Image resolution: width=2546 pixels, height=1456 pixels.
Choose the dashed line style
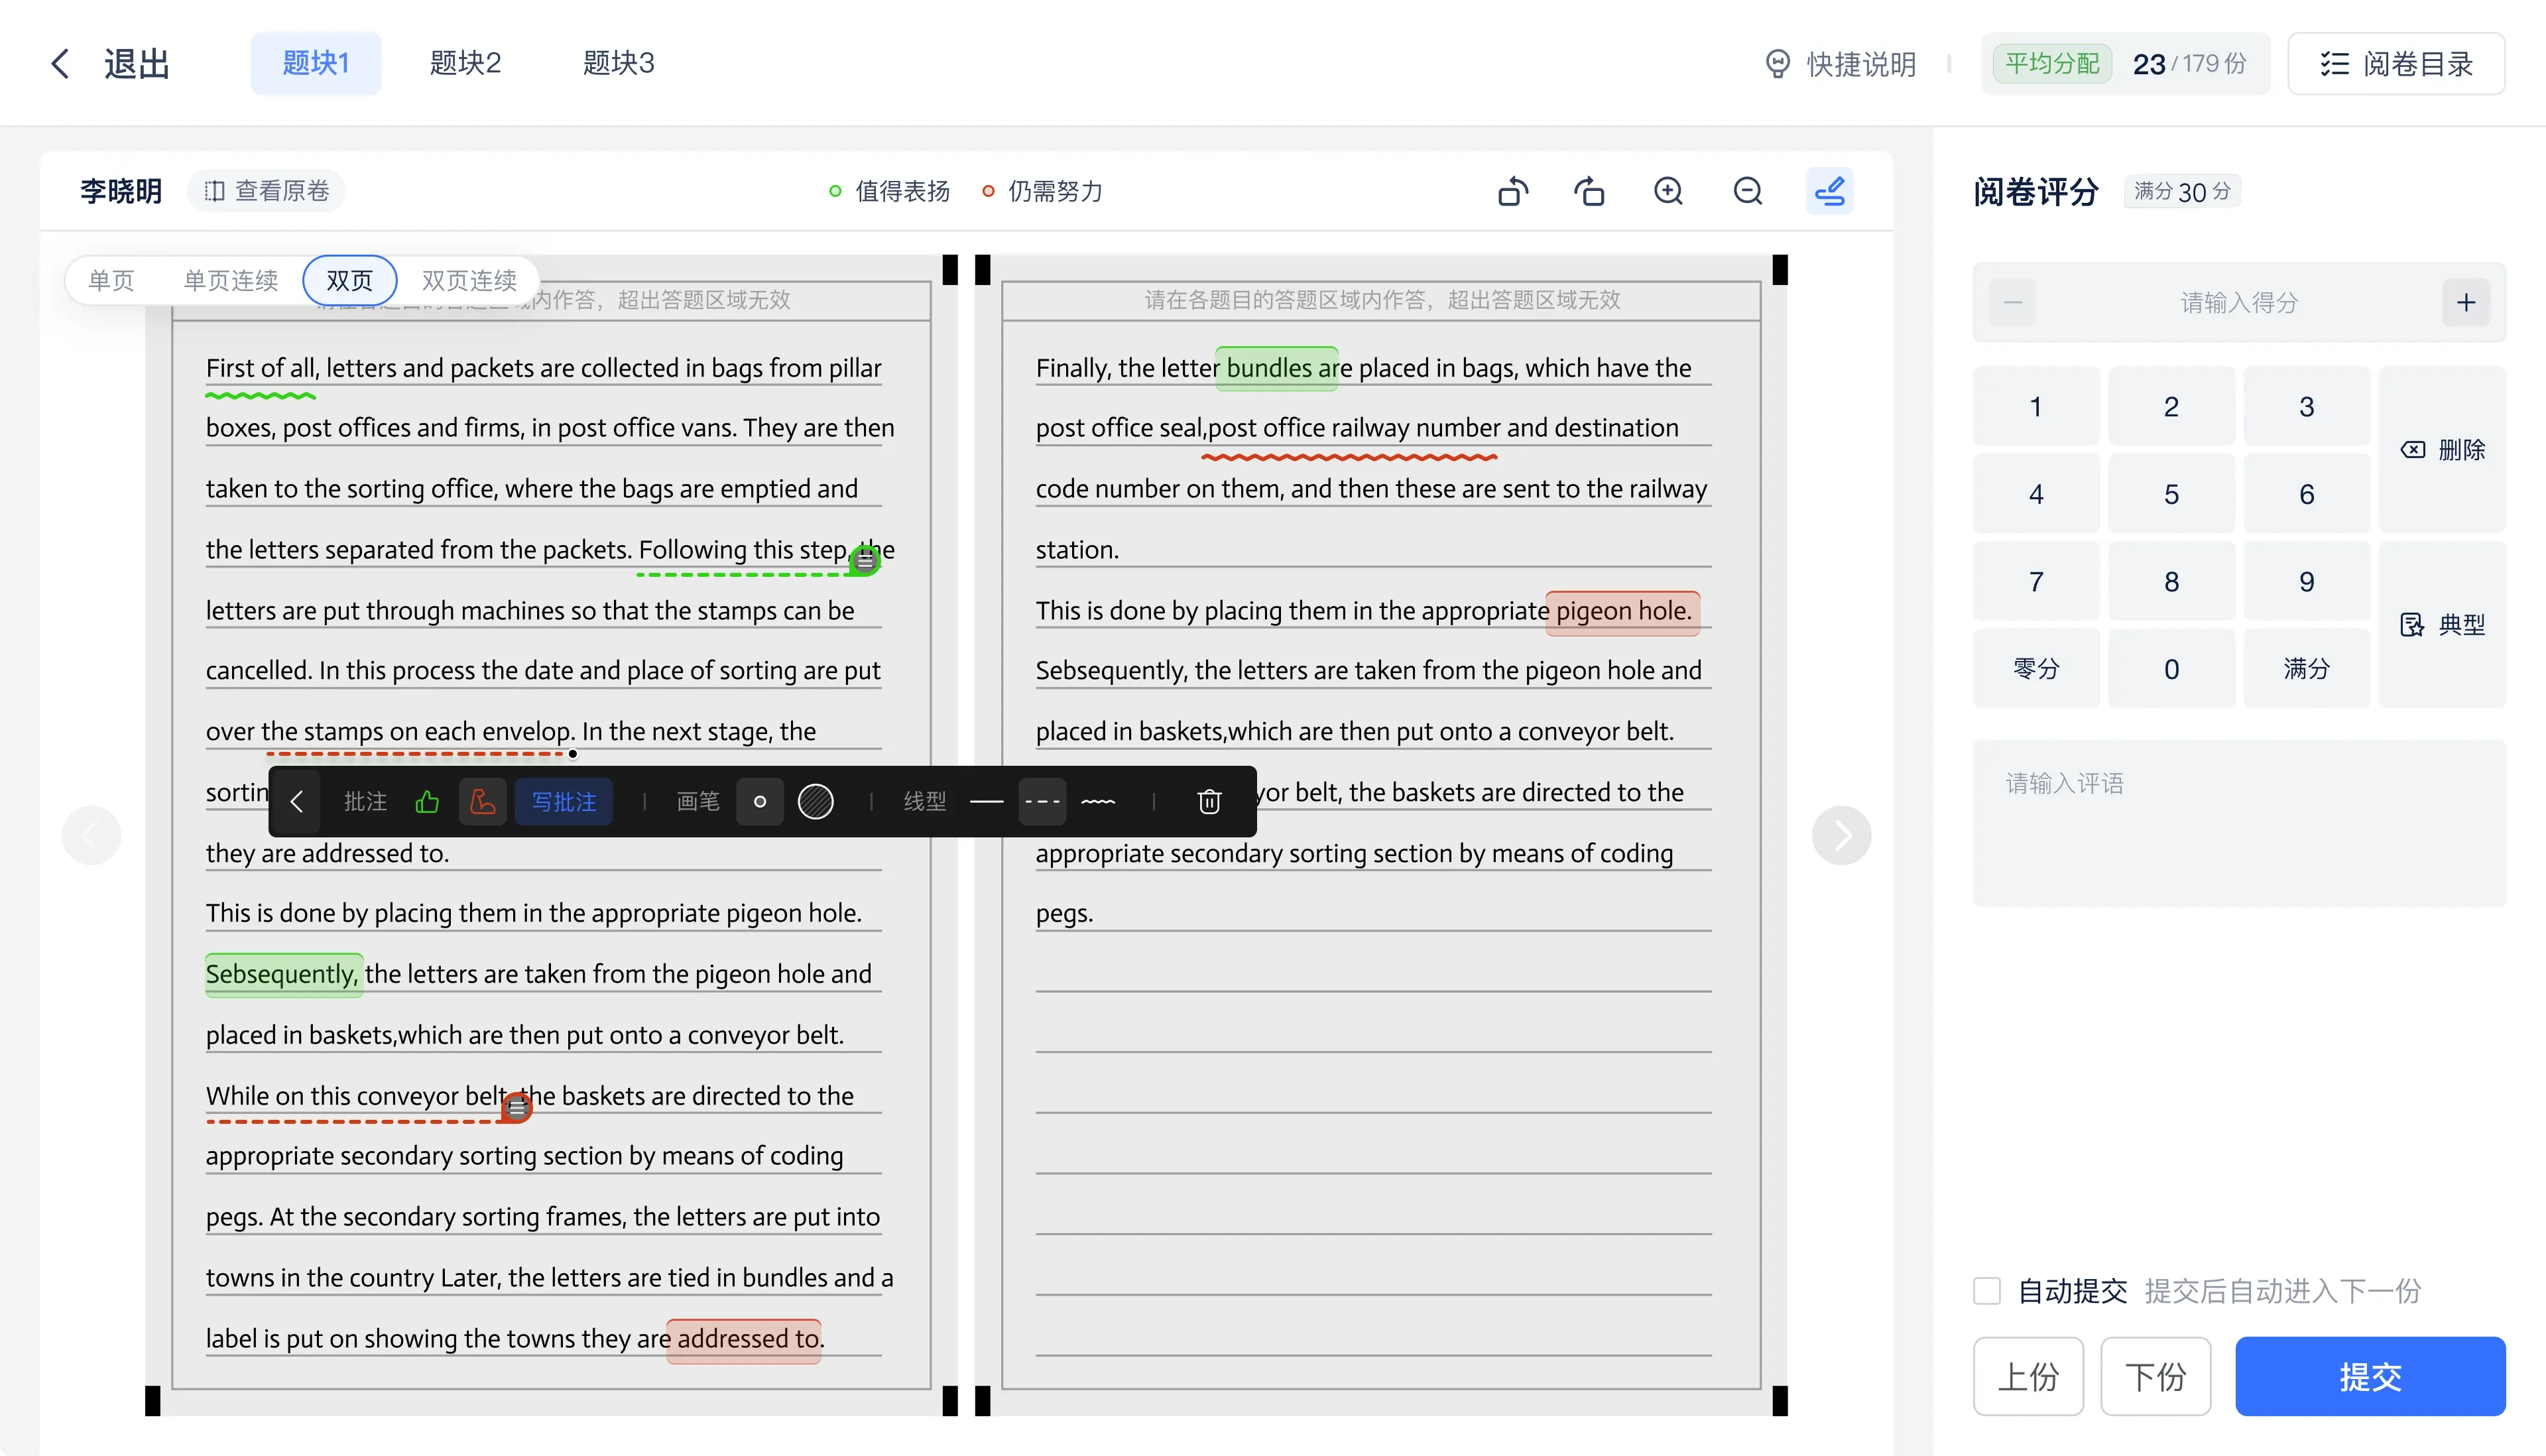point(1042,802)
